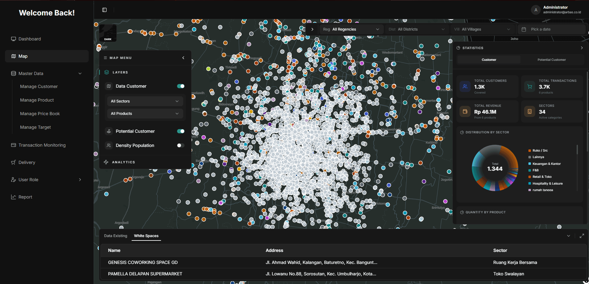
Task: Click the Map icon in sidebar
Action: tap(13, 56)
